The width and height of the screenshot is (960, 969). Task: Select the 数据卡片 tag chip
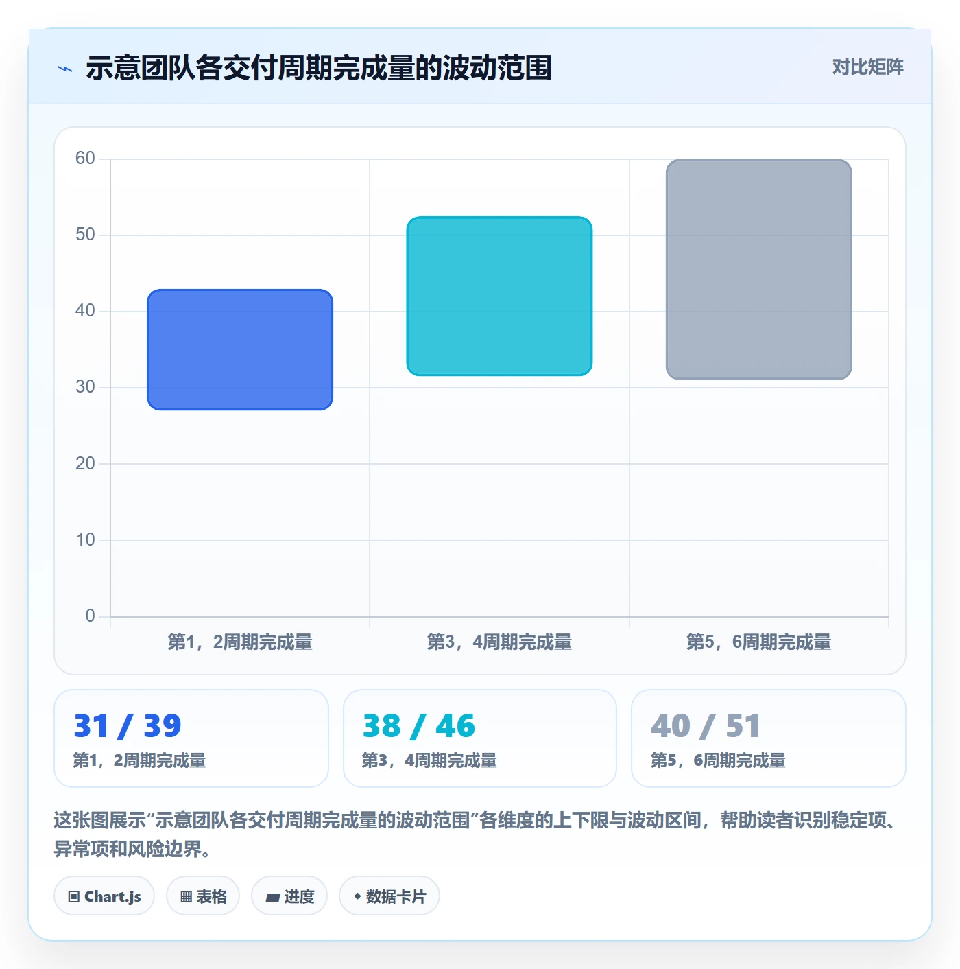(389, 896)
